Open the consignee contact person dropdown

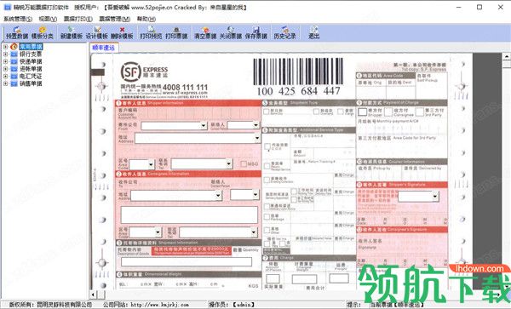pyautogui.click(x=255, y=195)
